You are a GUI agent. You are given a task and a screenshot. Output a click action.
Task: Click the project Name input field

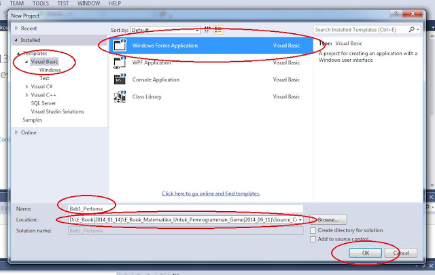coord(186,208)
